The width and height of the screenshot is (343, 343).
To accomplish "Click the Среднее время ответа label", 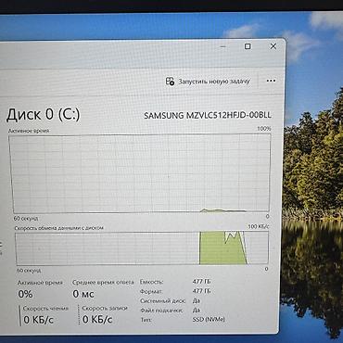I will [x=103, y=282].
